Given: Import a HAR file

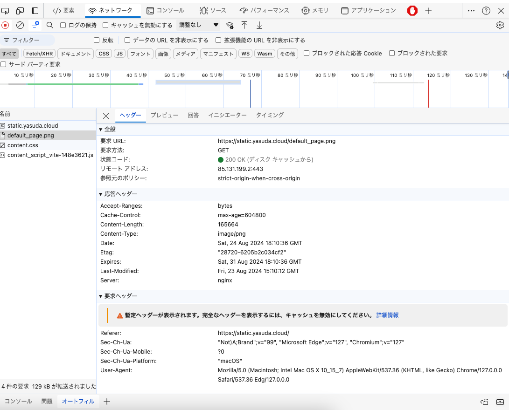Looking at the screenshot, I should point(244,25).
